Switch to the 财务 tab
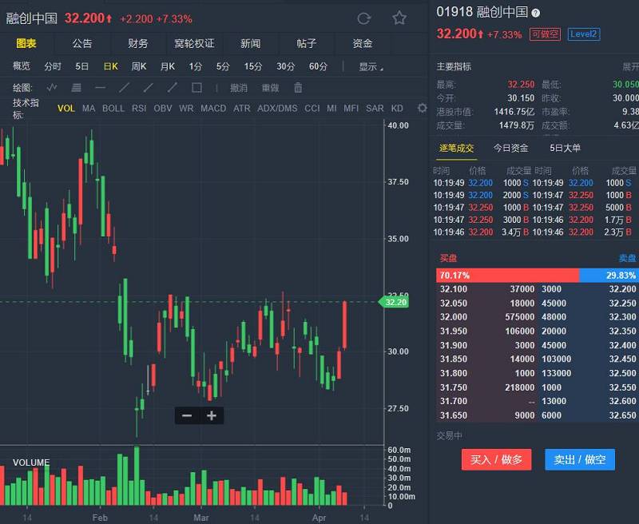Viewport: 639px width, 524px height. coord(138,43)
